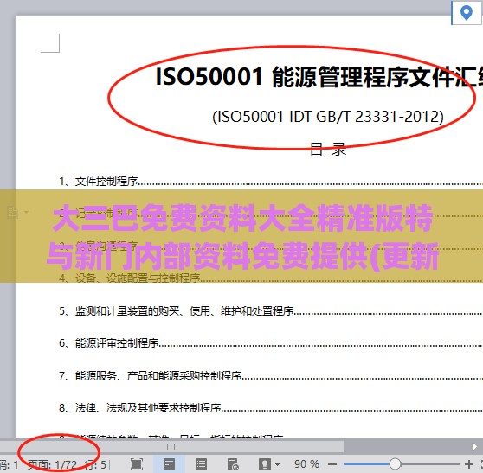Select the page layout view icon

tap(169, 464)
